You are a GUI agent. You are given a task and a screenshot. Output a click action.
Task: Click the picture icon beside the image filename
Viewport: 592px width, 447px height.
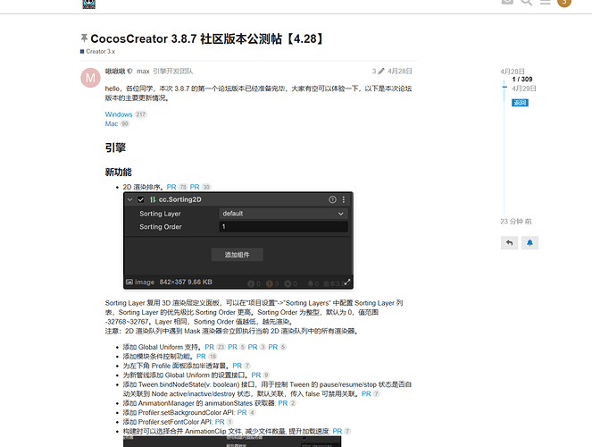(x=129, y=282)
